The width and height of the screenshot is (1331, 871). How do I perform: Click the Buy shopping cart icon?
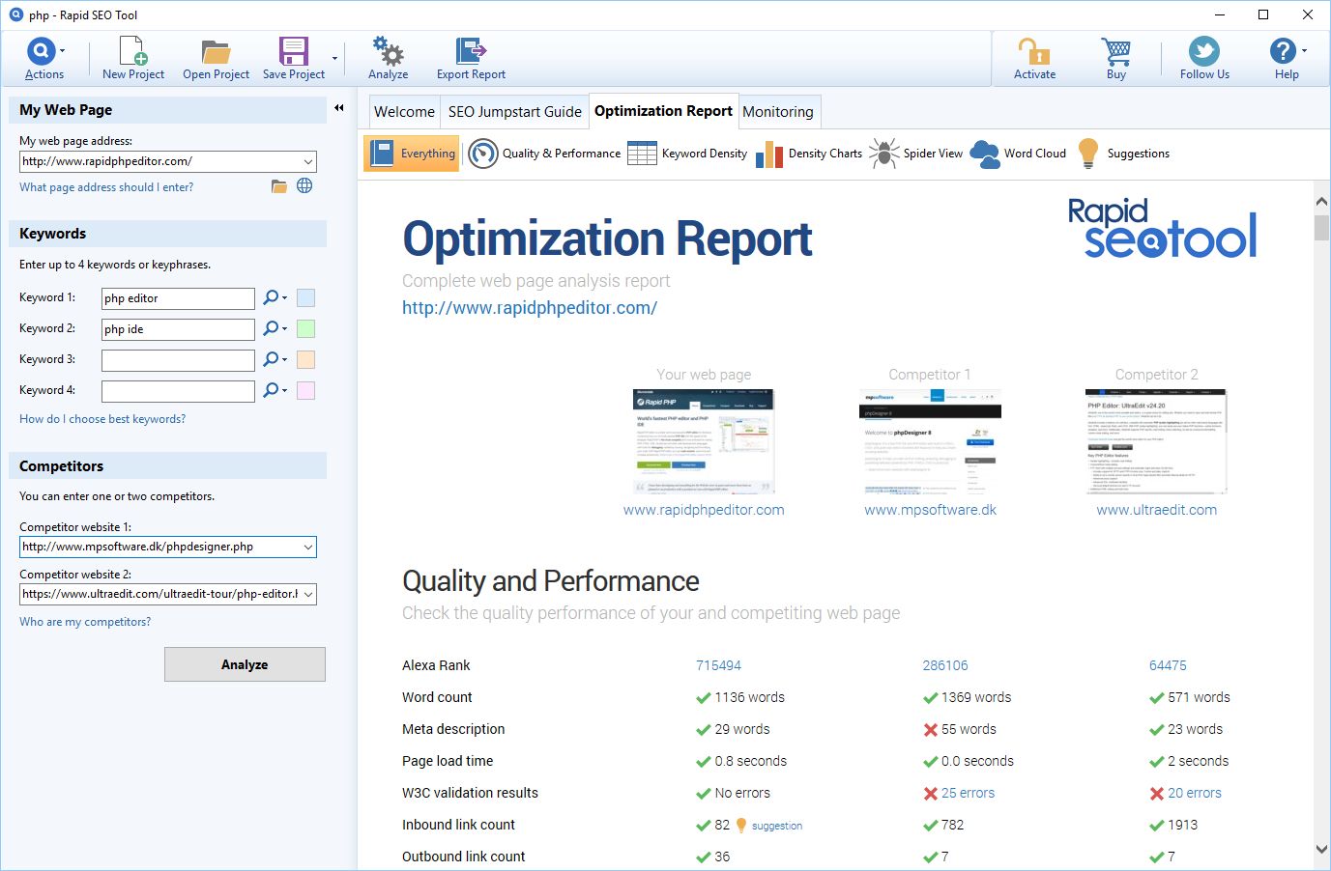click(1116, 52)
